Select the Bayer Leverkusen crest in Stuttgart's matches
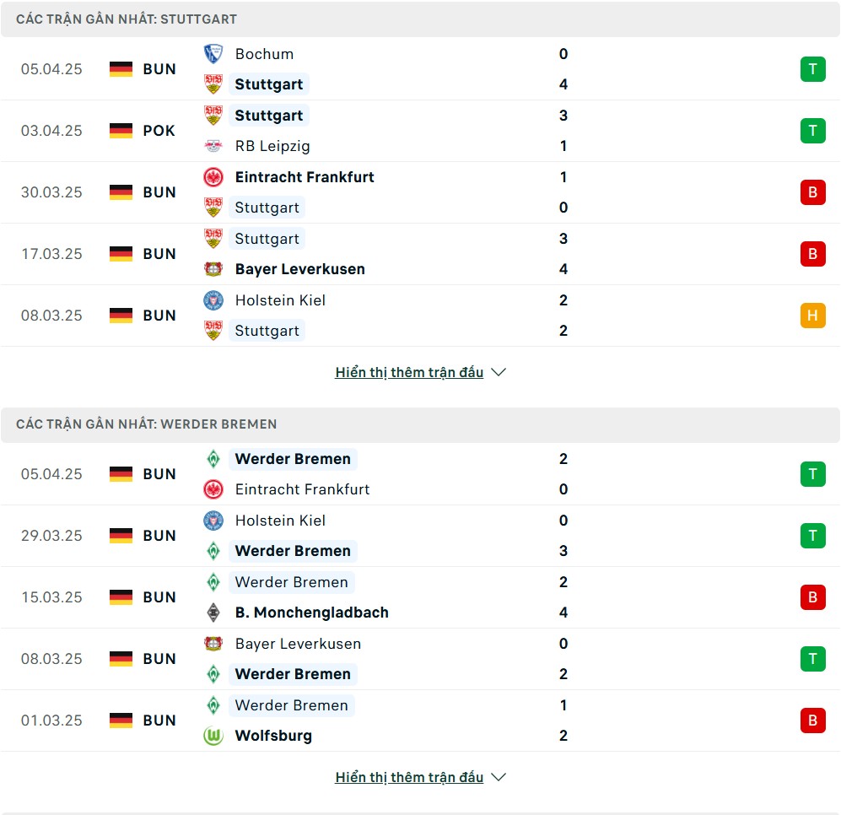Image resolution: width=841 pixels, height=815 pixels. click(213, 269)
